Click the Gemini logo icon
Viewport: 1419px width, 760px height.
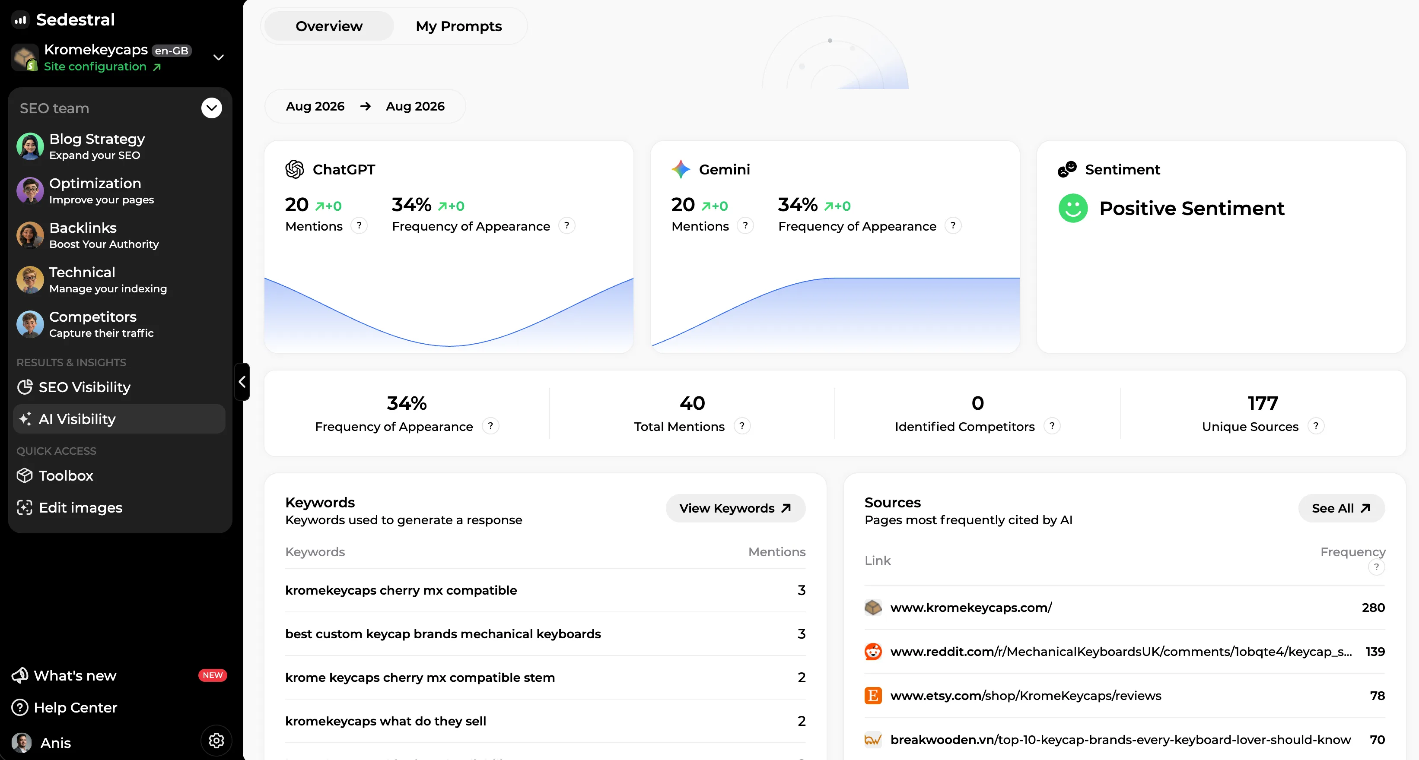(681, 170)
